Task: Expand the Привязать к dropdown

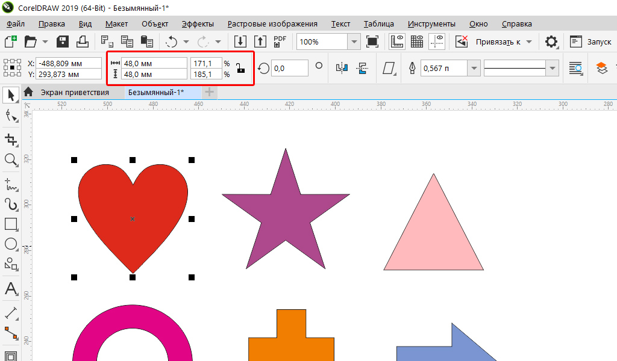Action: point(529,42)
